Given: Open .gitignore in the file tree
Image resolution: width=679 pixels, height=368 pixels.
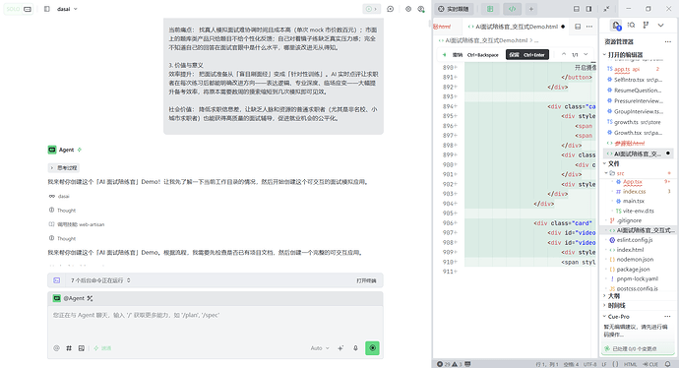Looking at the screenshot, I should 629,220.
